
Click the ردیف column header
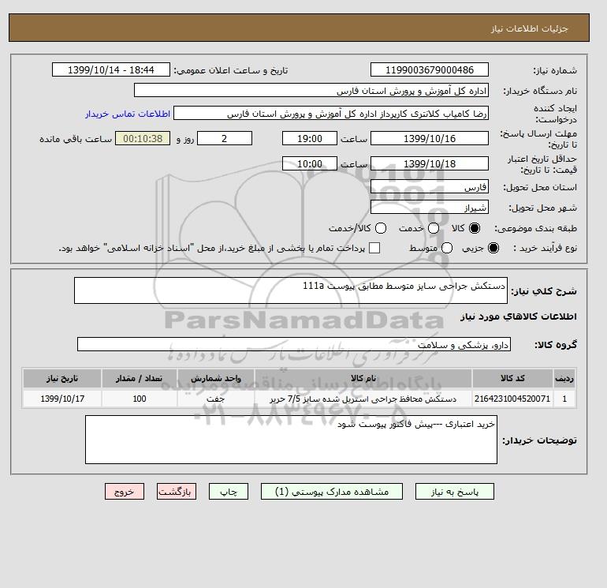[x=564, y=378]
